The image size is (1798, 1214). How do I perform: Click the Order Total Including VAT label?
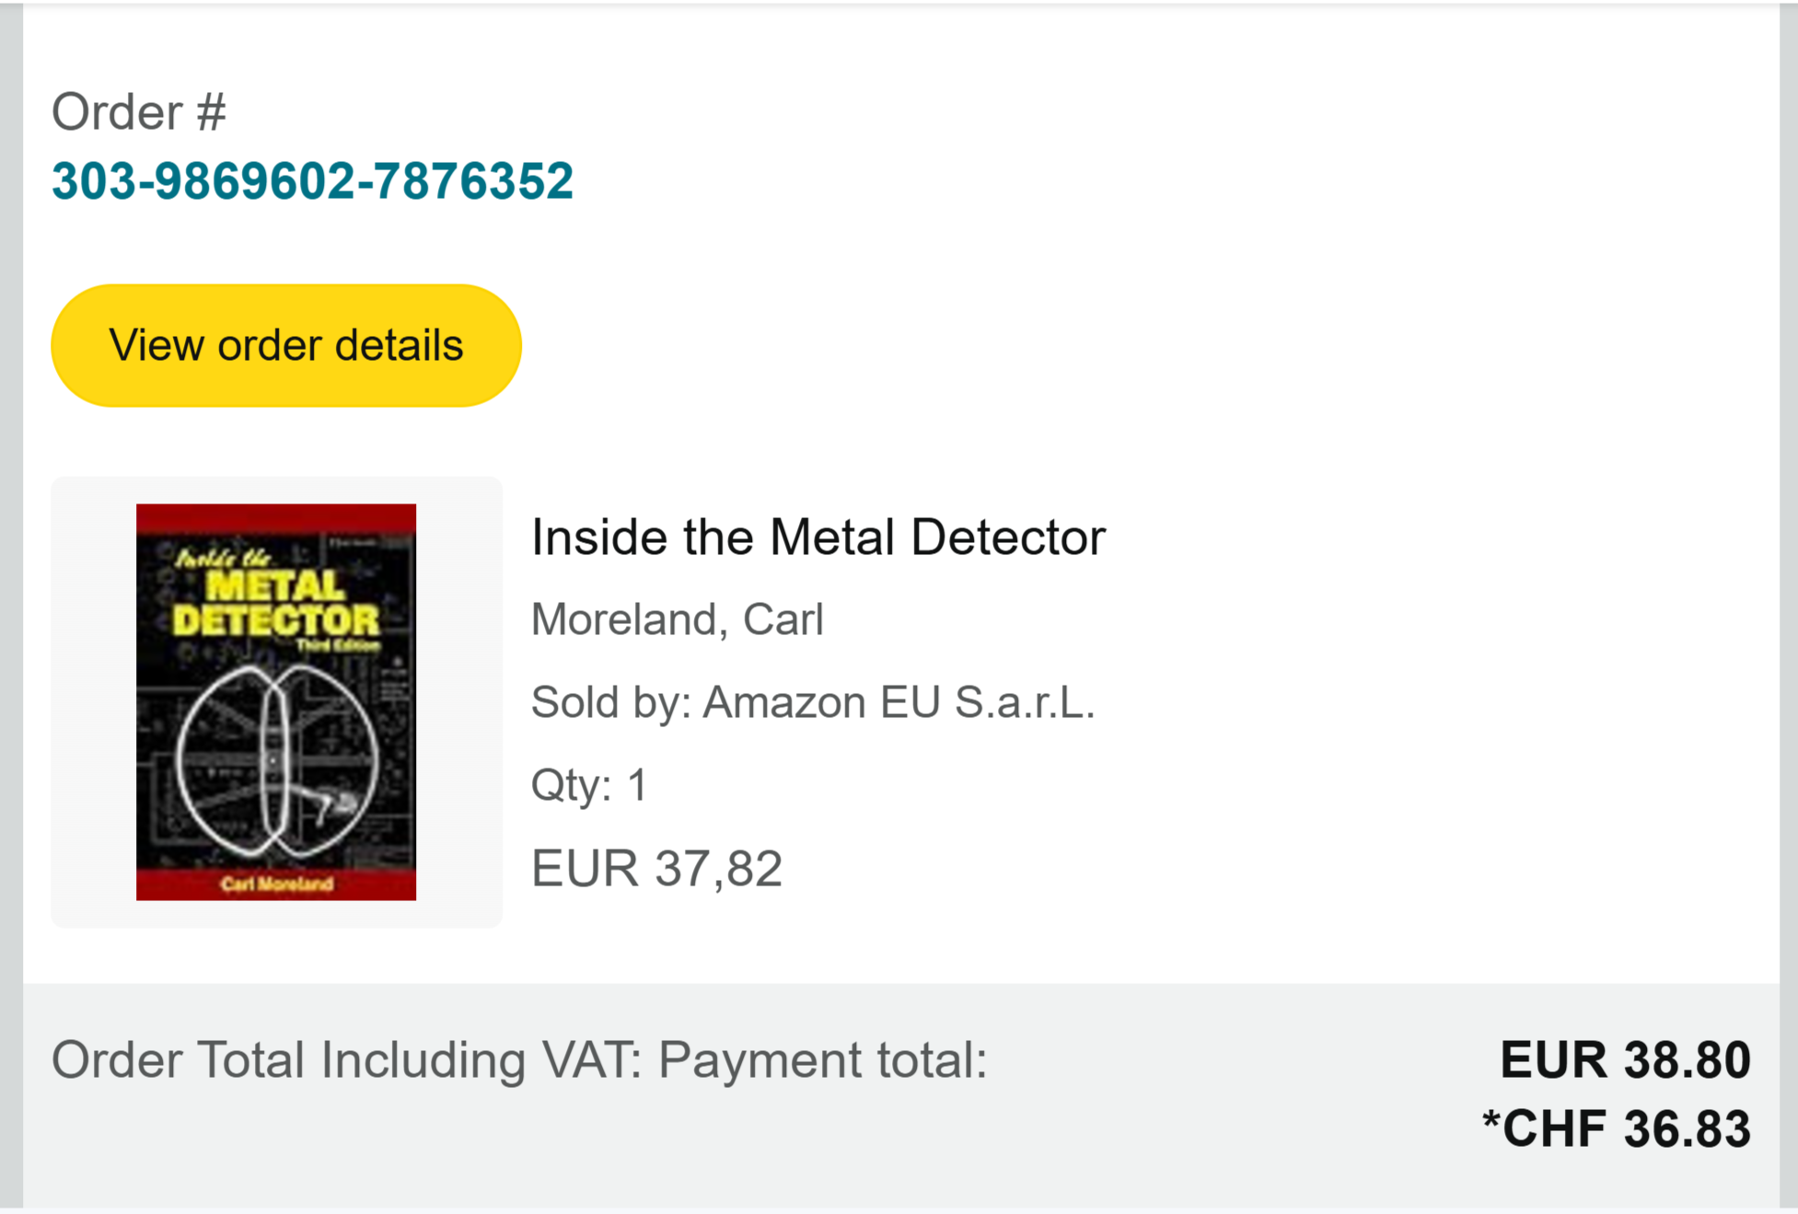(346, 1060)
